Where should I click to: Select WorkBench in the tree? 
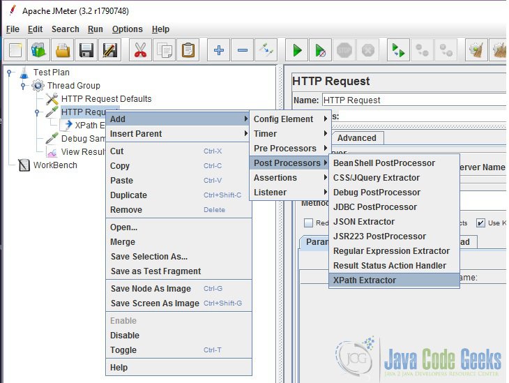55,165
